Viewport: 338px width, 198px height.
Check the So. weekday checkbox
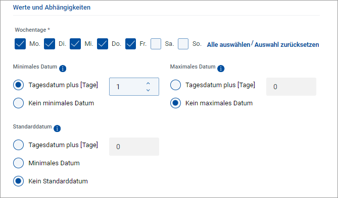click(x=183, y=44)
